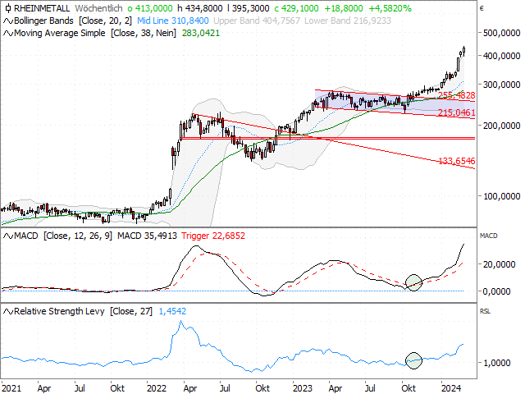Click the wave icon before MACD label
This screenshot has height=394, width=525.
click(8, 236)
